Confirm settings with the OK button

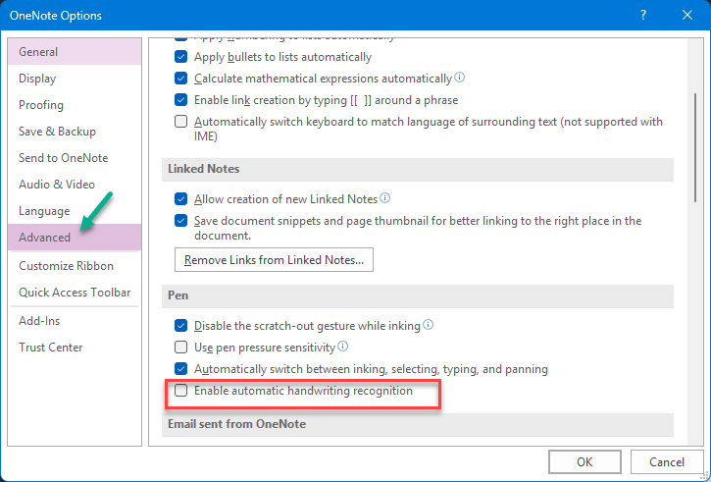tap(584, 462)
